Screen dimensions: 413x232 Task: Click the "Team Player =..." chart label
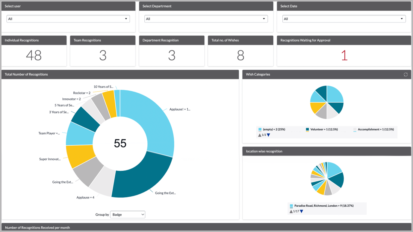click(x=49, y=133)
